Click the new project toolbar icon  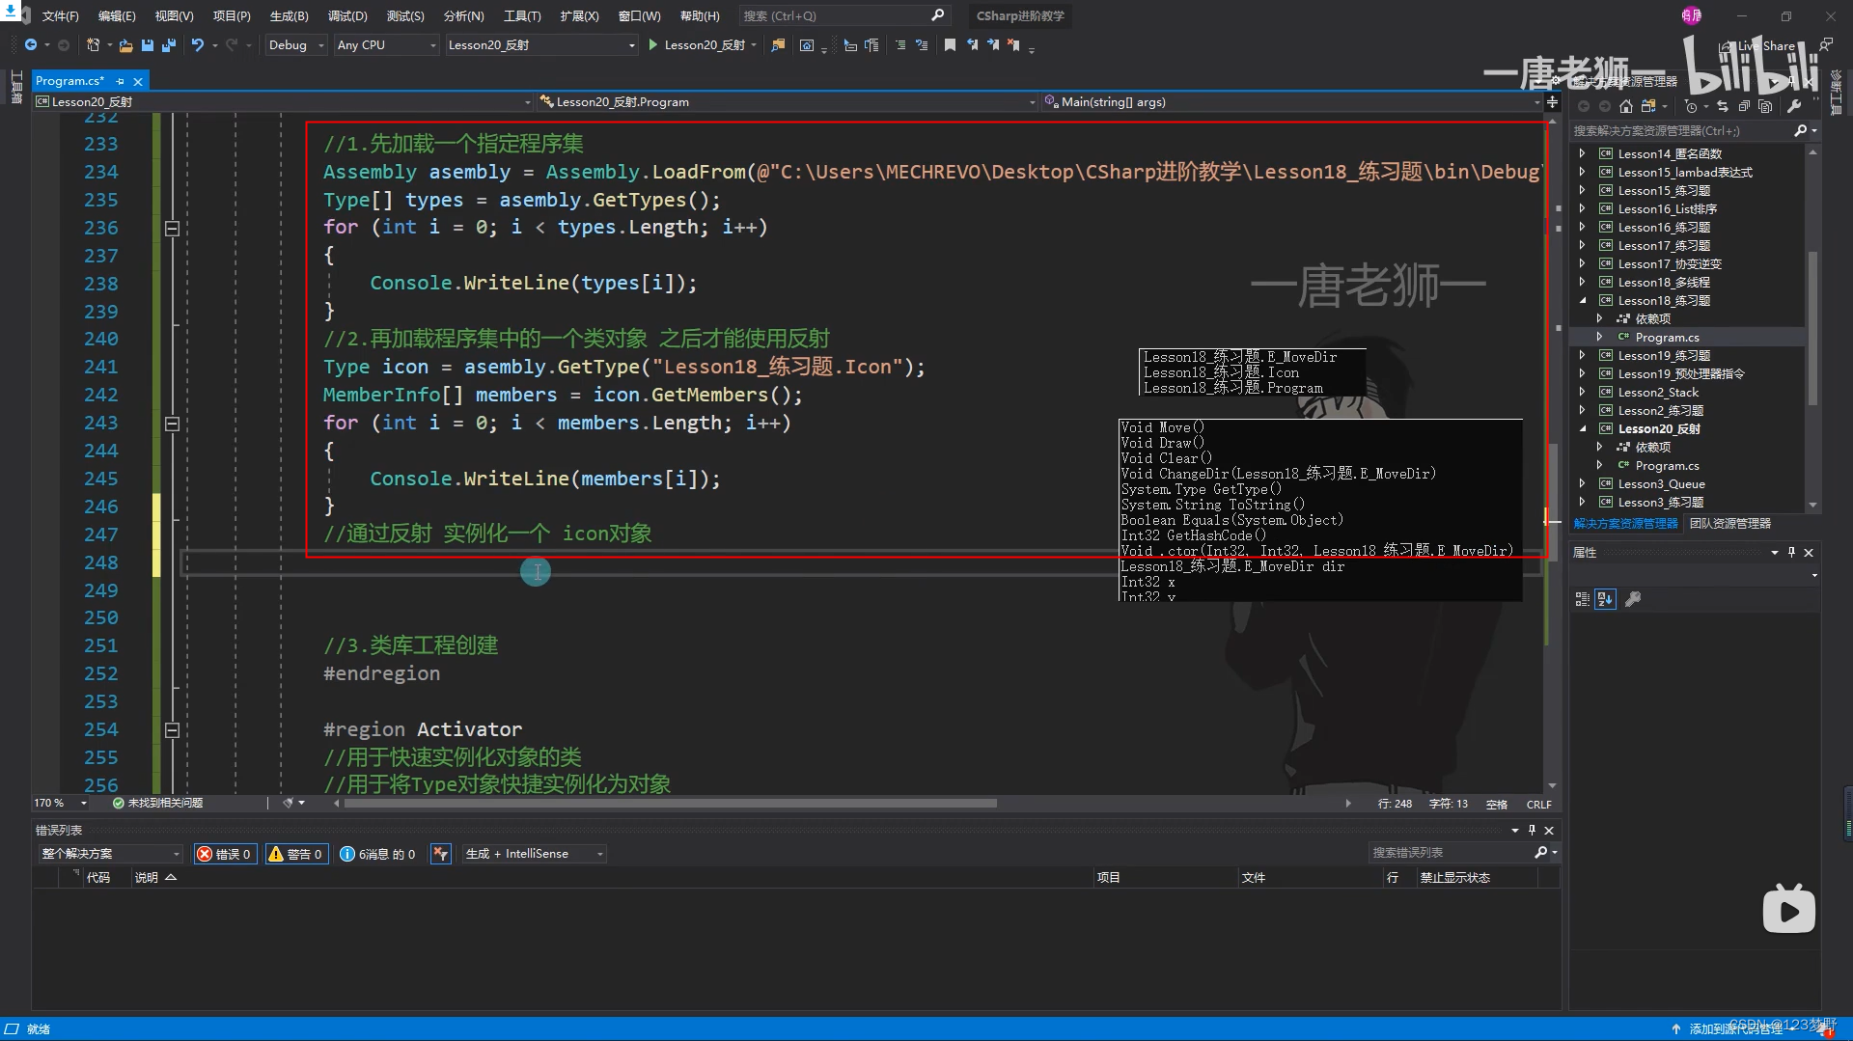[x=93, y=45]
